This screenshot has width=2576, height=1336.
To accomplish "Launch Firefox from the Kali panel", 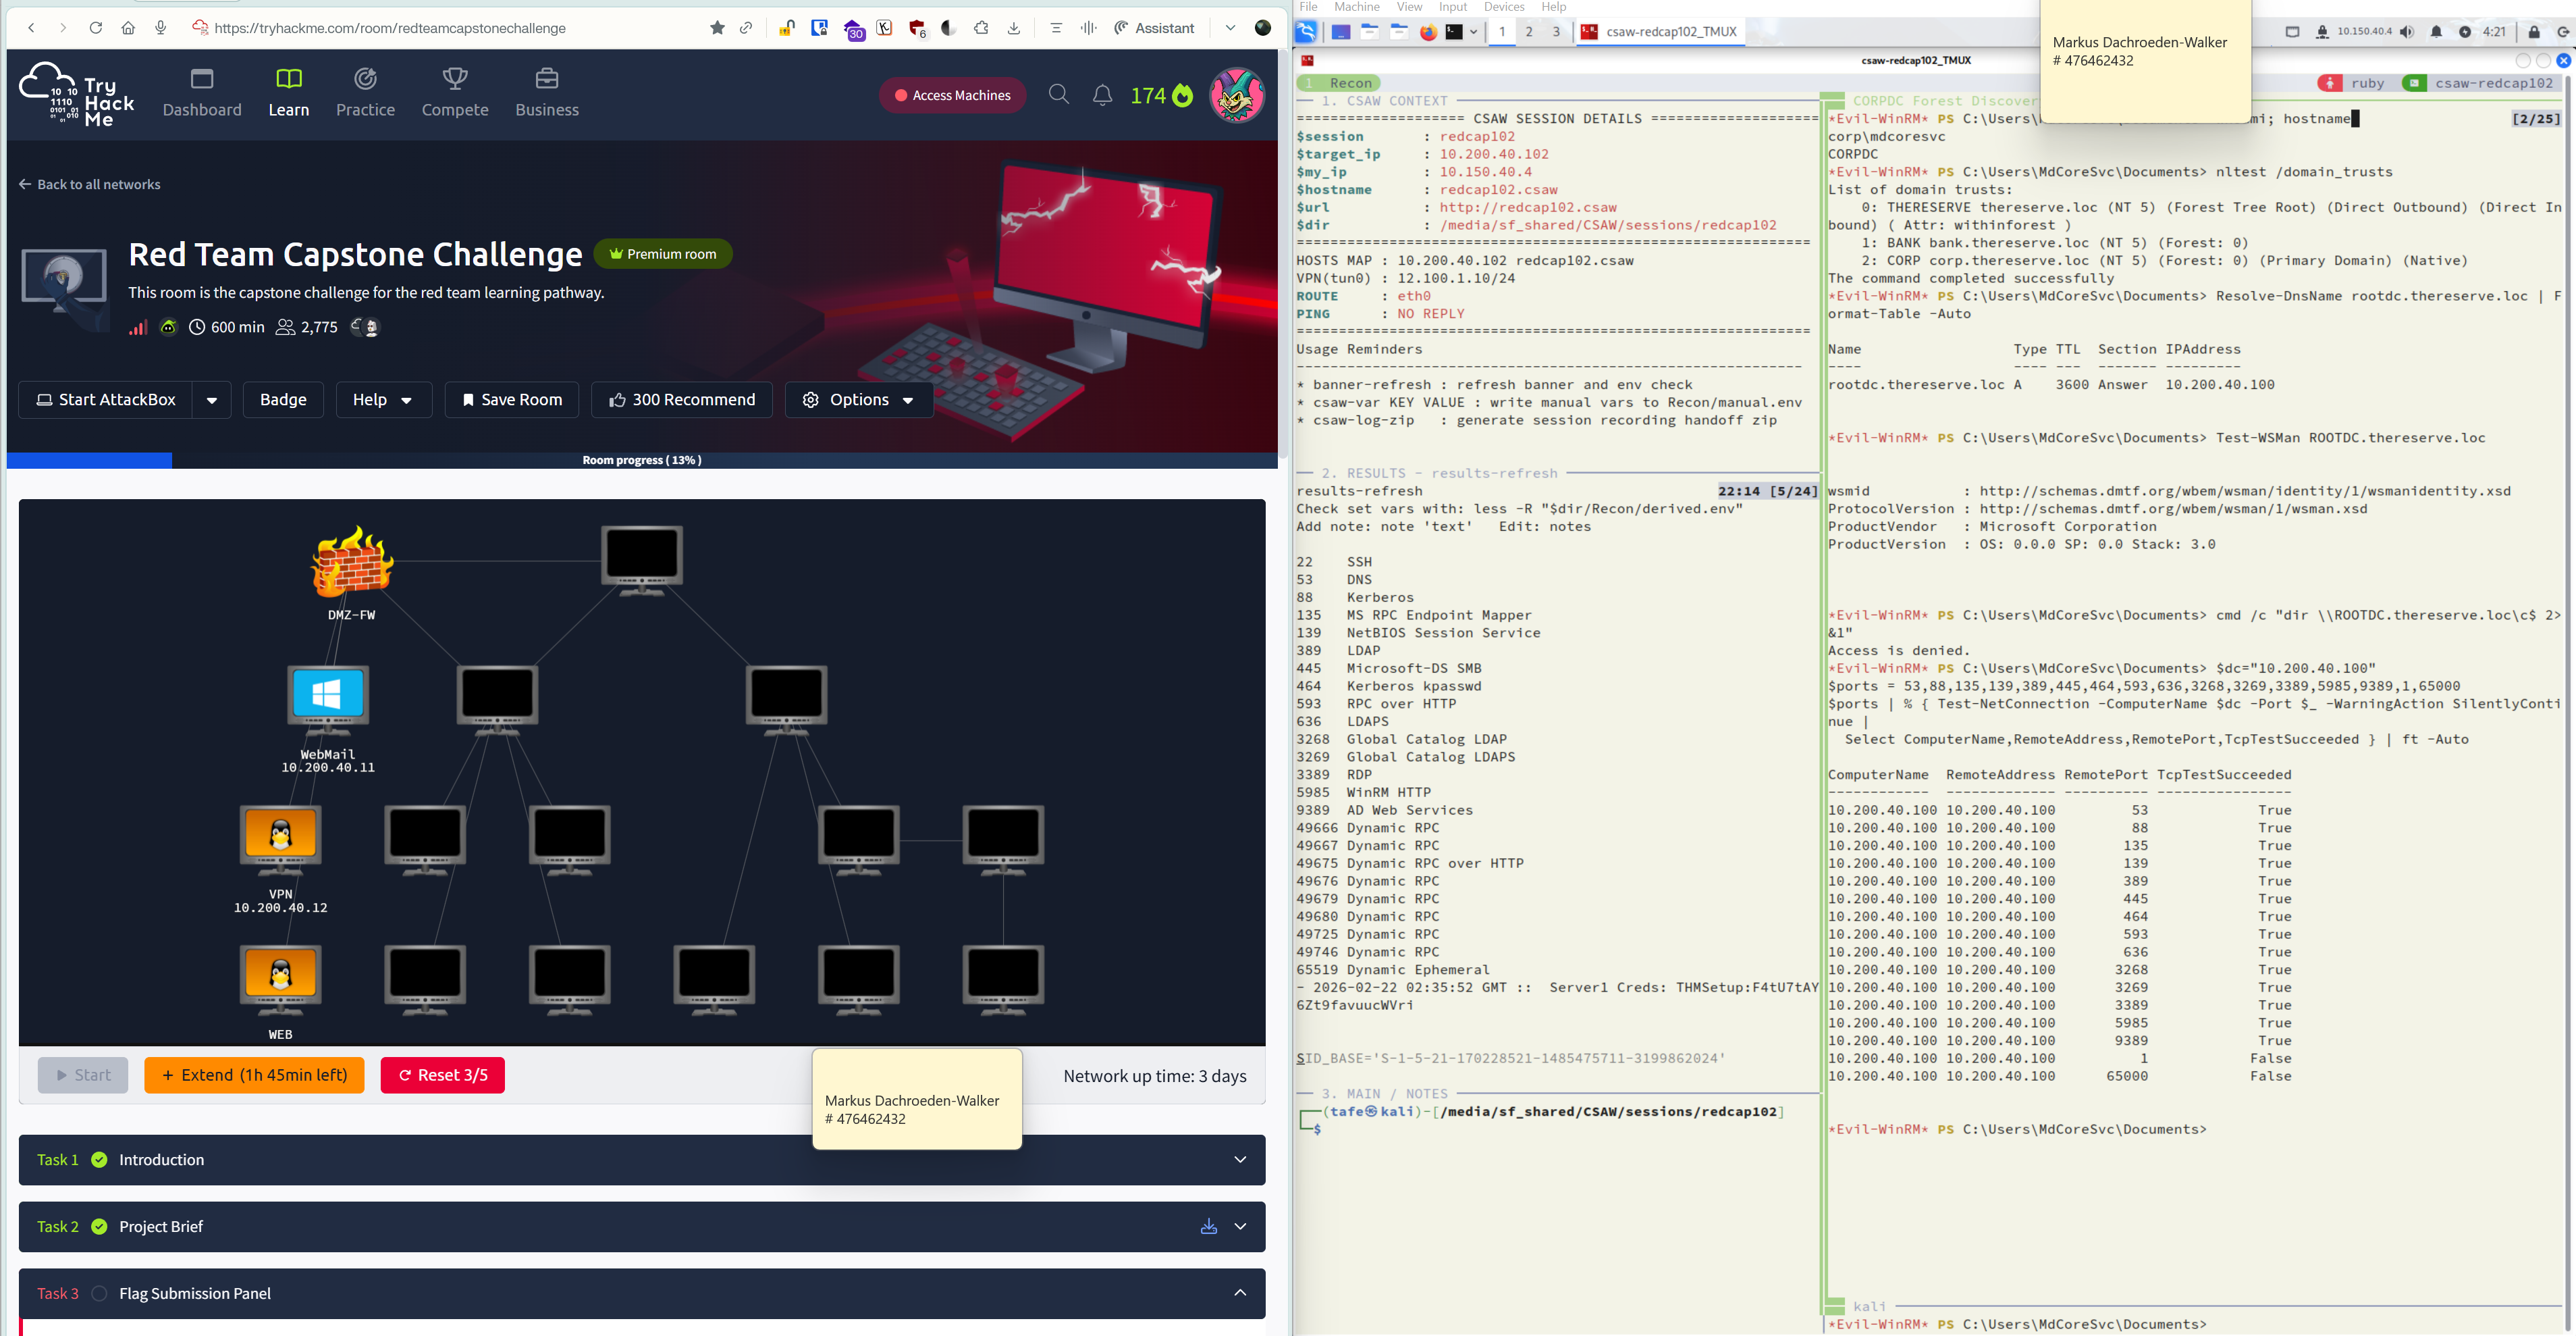I will [1428, 32].
